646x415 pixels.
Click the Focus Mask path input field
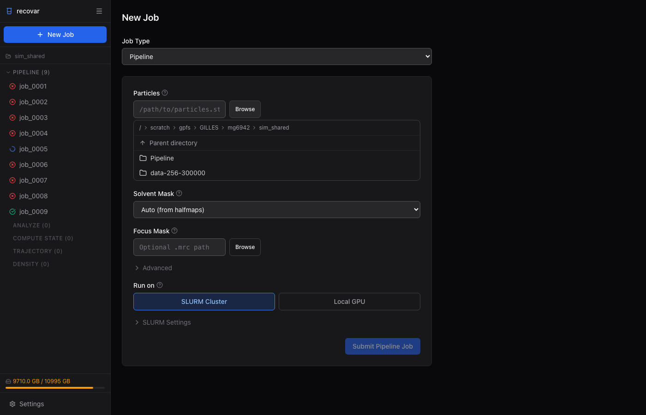click(x=179, y=247)
